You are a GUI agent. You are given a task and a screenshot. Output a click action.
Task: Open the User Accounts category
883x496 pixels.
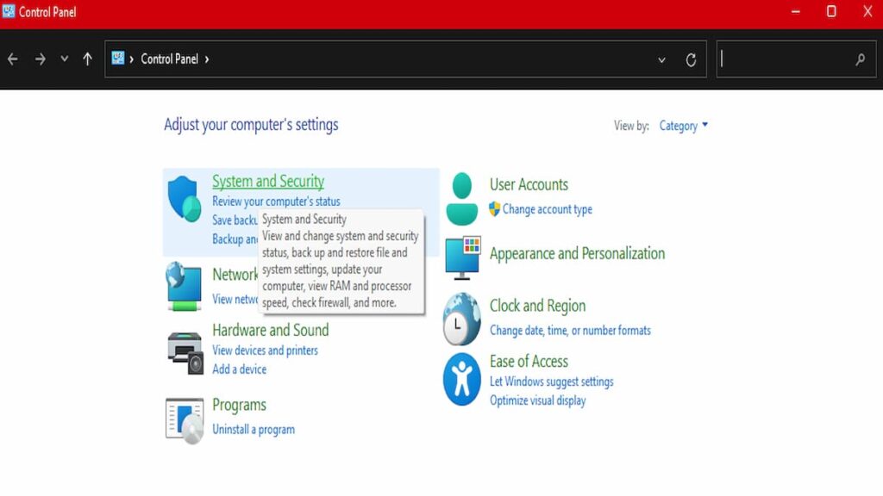point(529,184)
